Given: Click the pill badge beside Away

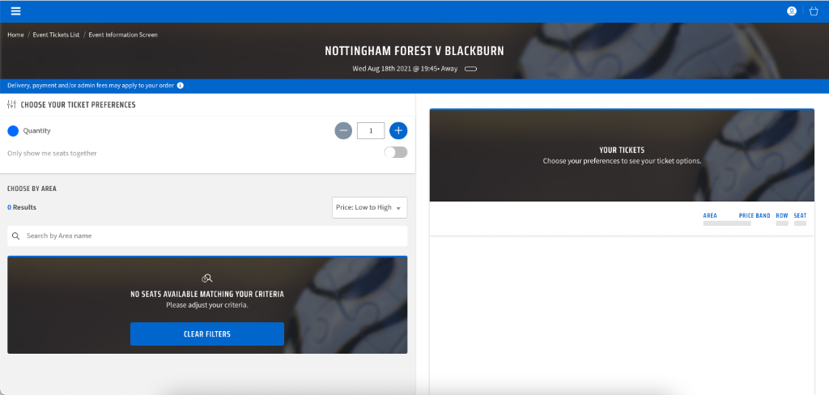Looking at the screenshot, I should tap(470, 69).
